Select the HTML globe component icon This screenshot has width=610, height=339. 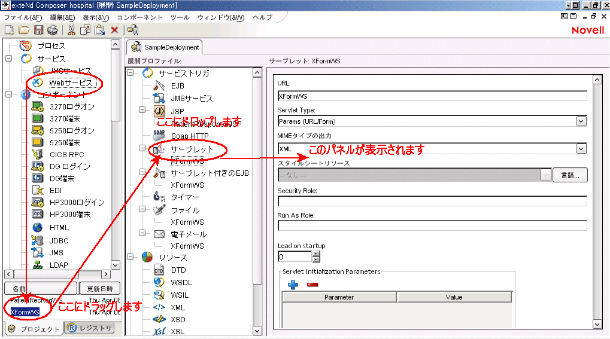pos(37,227)
